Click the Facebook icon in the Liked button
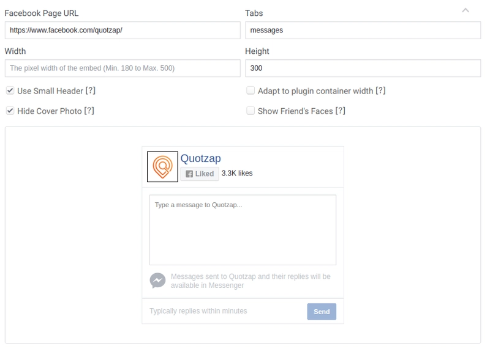Screen dimensions: 490x349 [189, 174]
